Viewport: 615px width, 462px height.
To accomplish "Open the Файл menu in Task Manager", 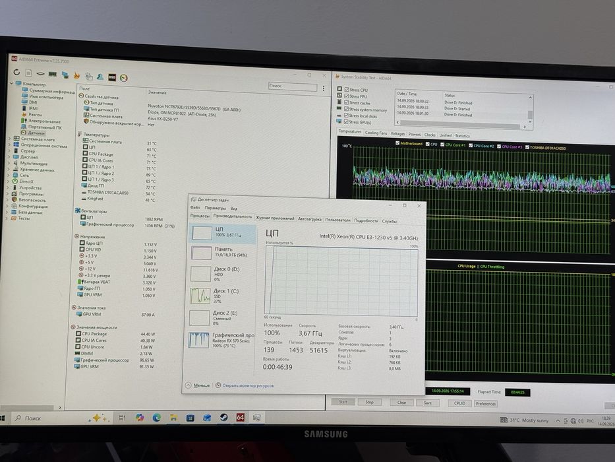I will (195, 207).
